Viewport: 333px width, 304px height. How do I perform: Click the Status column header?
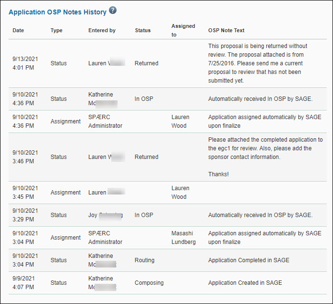[143, 30]
